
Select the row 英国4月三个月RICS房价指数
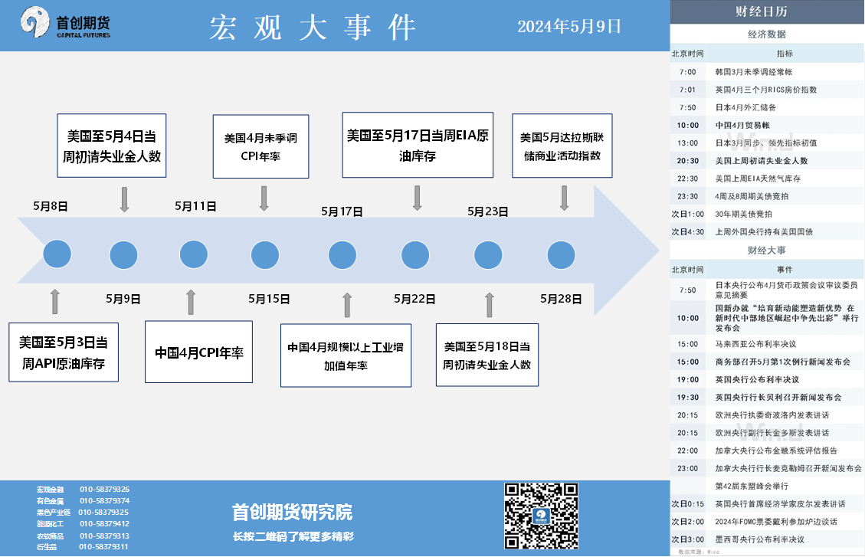click(767, 90)
